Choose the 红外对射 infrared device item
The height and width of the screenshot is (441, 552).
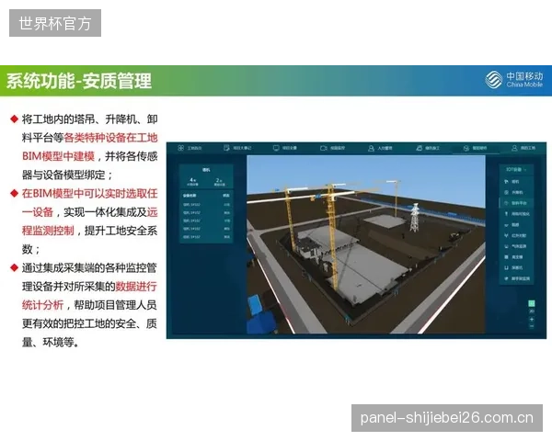coord(516,235)
